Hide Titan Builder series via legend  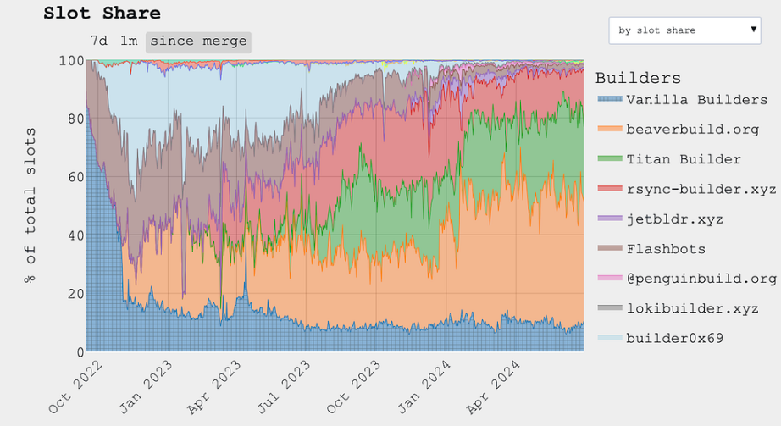pos(669,159)
